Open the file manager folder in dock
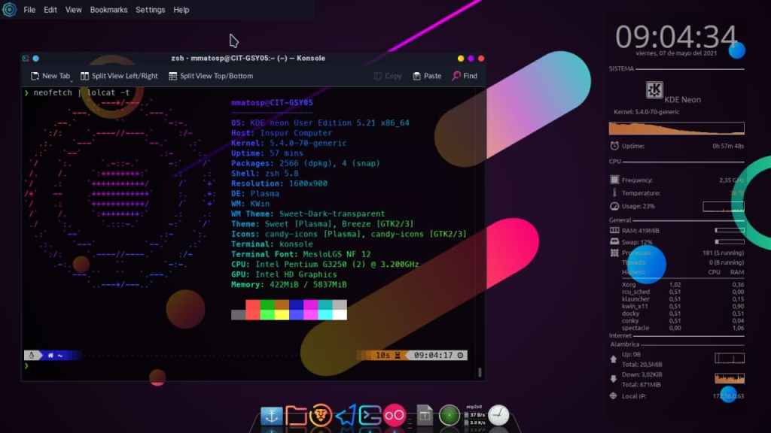 point(296,415)
